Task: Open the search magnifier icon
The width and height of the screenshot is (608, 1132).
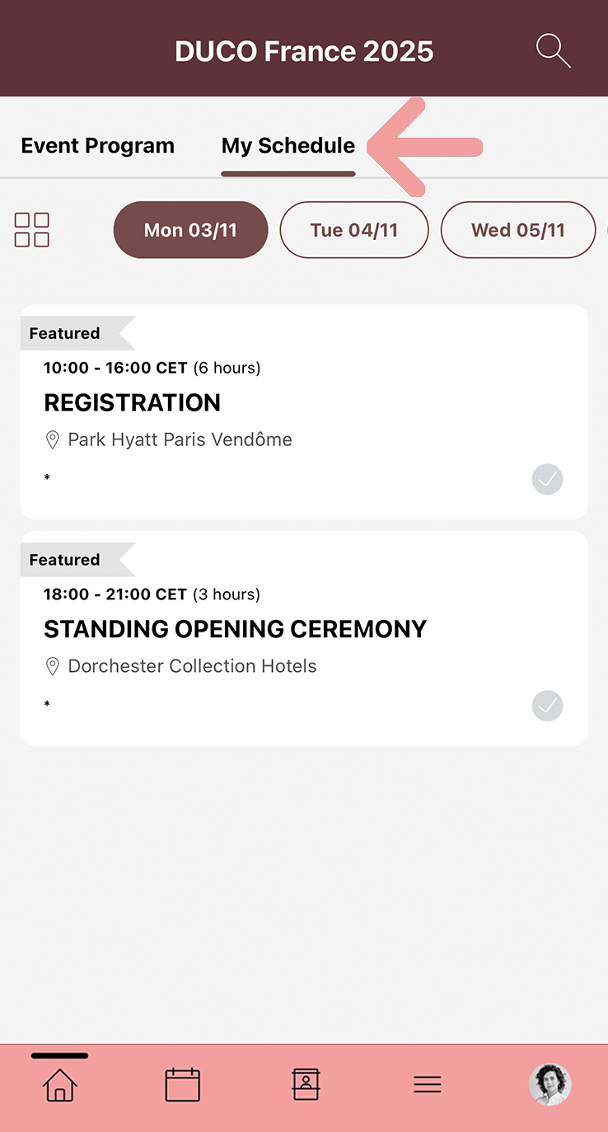Action: point(553,50)
